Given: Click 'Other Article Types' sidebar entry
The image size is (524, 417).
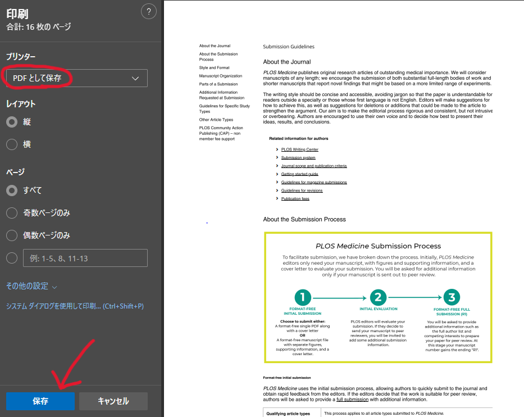Looking at the screenshot, I should pyautogui.click(x=216, y=120).
